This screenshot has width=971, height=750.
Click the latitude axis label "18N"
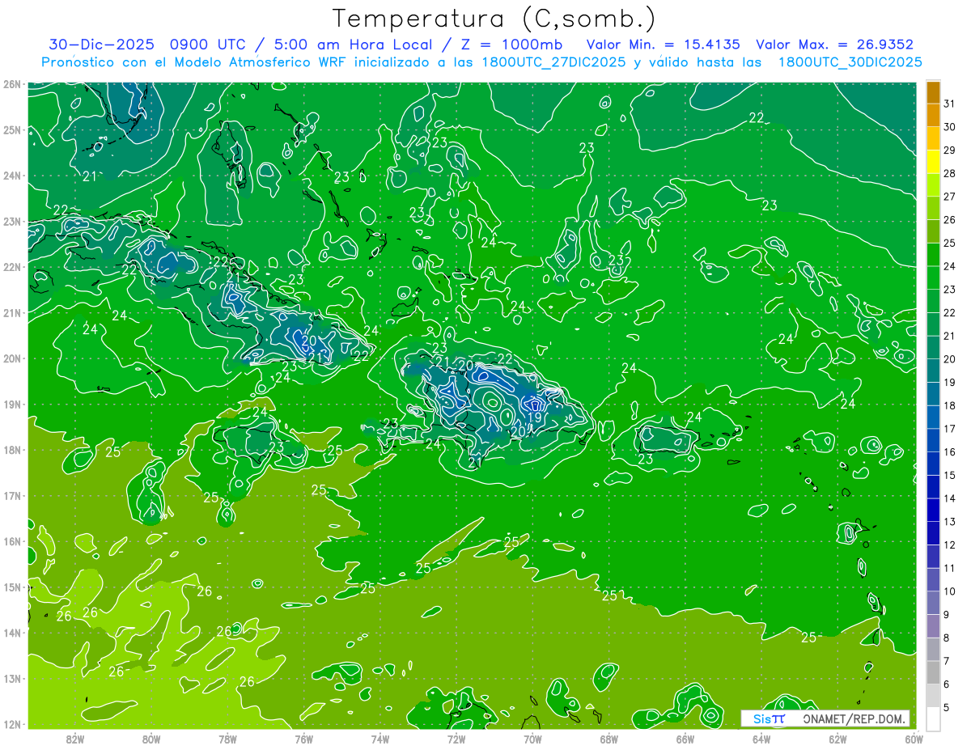pos(12,450)
